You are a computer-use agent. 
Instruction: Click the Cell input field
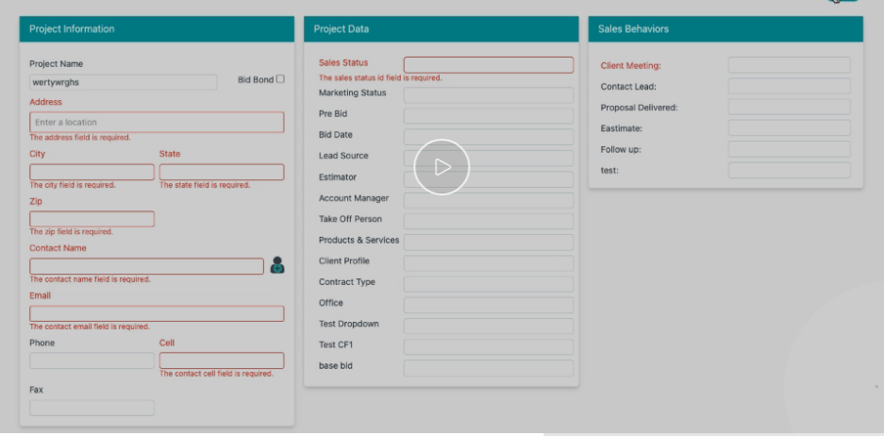[222, 361]
